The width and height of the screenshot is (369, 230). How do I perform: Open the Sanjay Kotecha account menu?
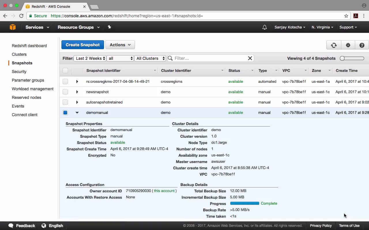point(290,27)
